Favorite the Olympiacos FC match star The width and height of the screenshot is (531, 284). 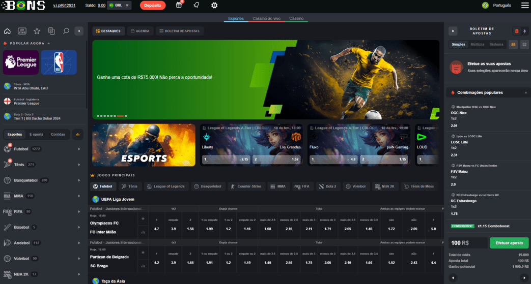143,219
